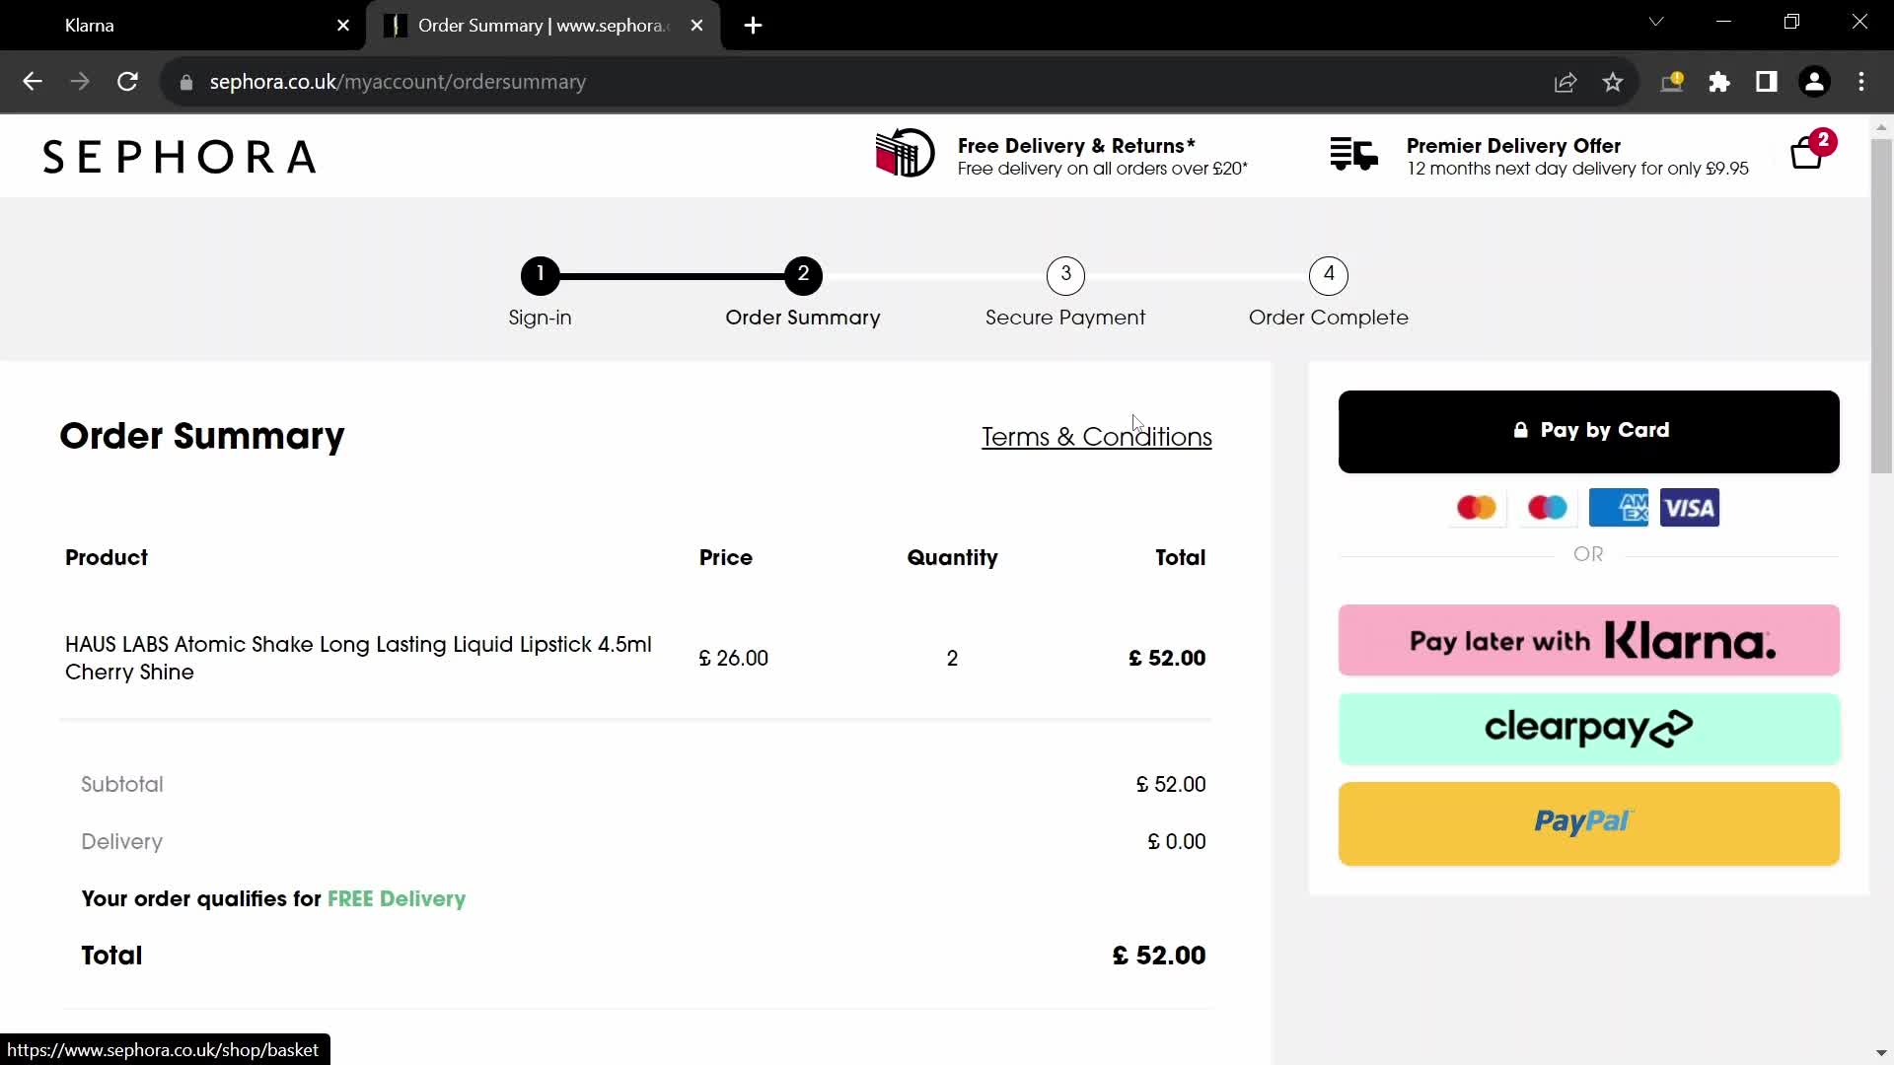The image size is (1894, 1065).
Task: Expand the Clearpay payment option
Action: 1588,728
